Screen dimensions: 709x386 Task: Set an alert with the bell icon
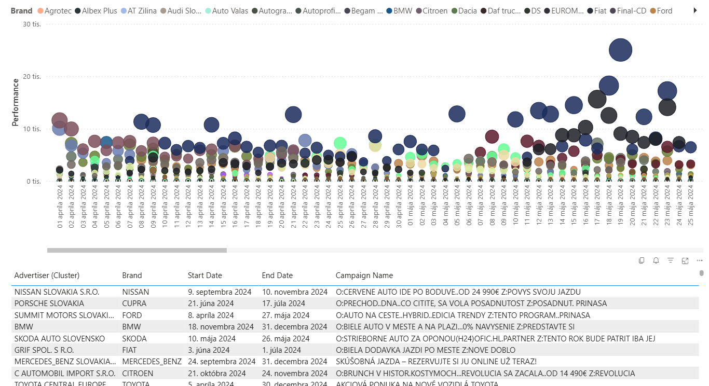click(x=656, y=260)
